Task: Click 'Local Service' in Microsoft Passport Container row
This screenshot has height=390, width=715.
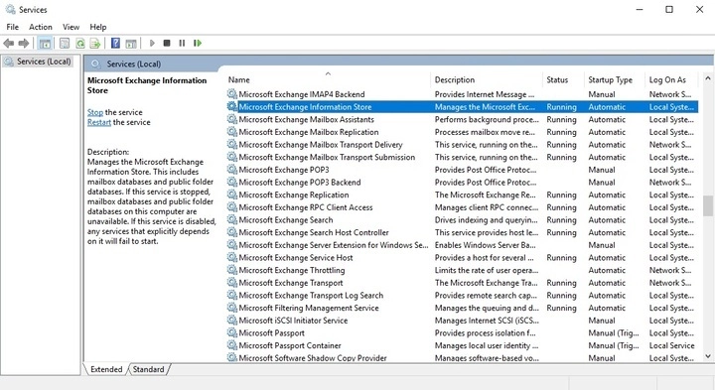Action: (671, 345)
